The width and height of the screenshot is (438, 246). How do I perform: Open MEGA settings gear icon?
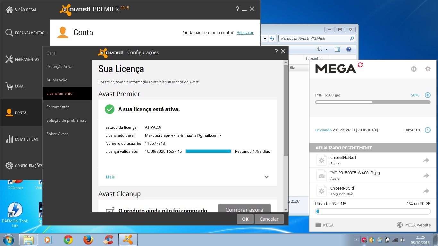[428, 69]
